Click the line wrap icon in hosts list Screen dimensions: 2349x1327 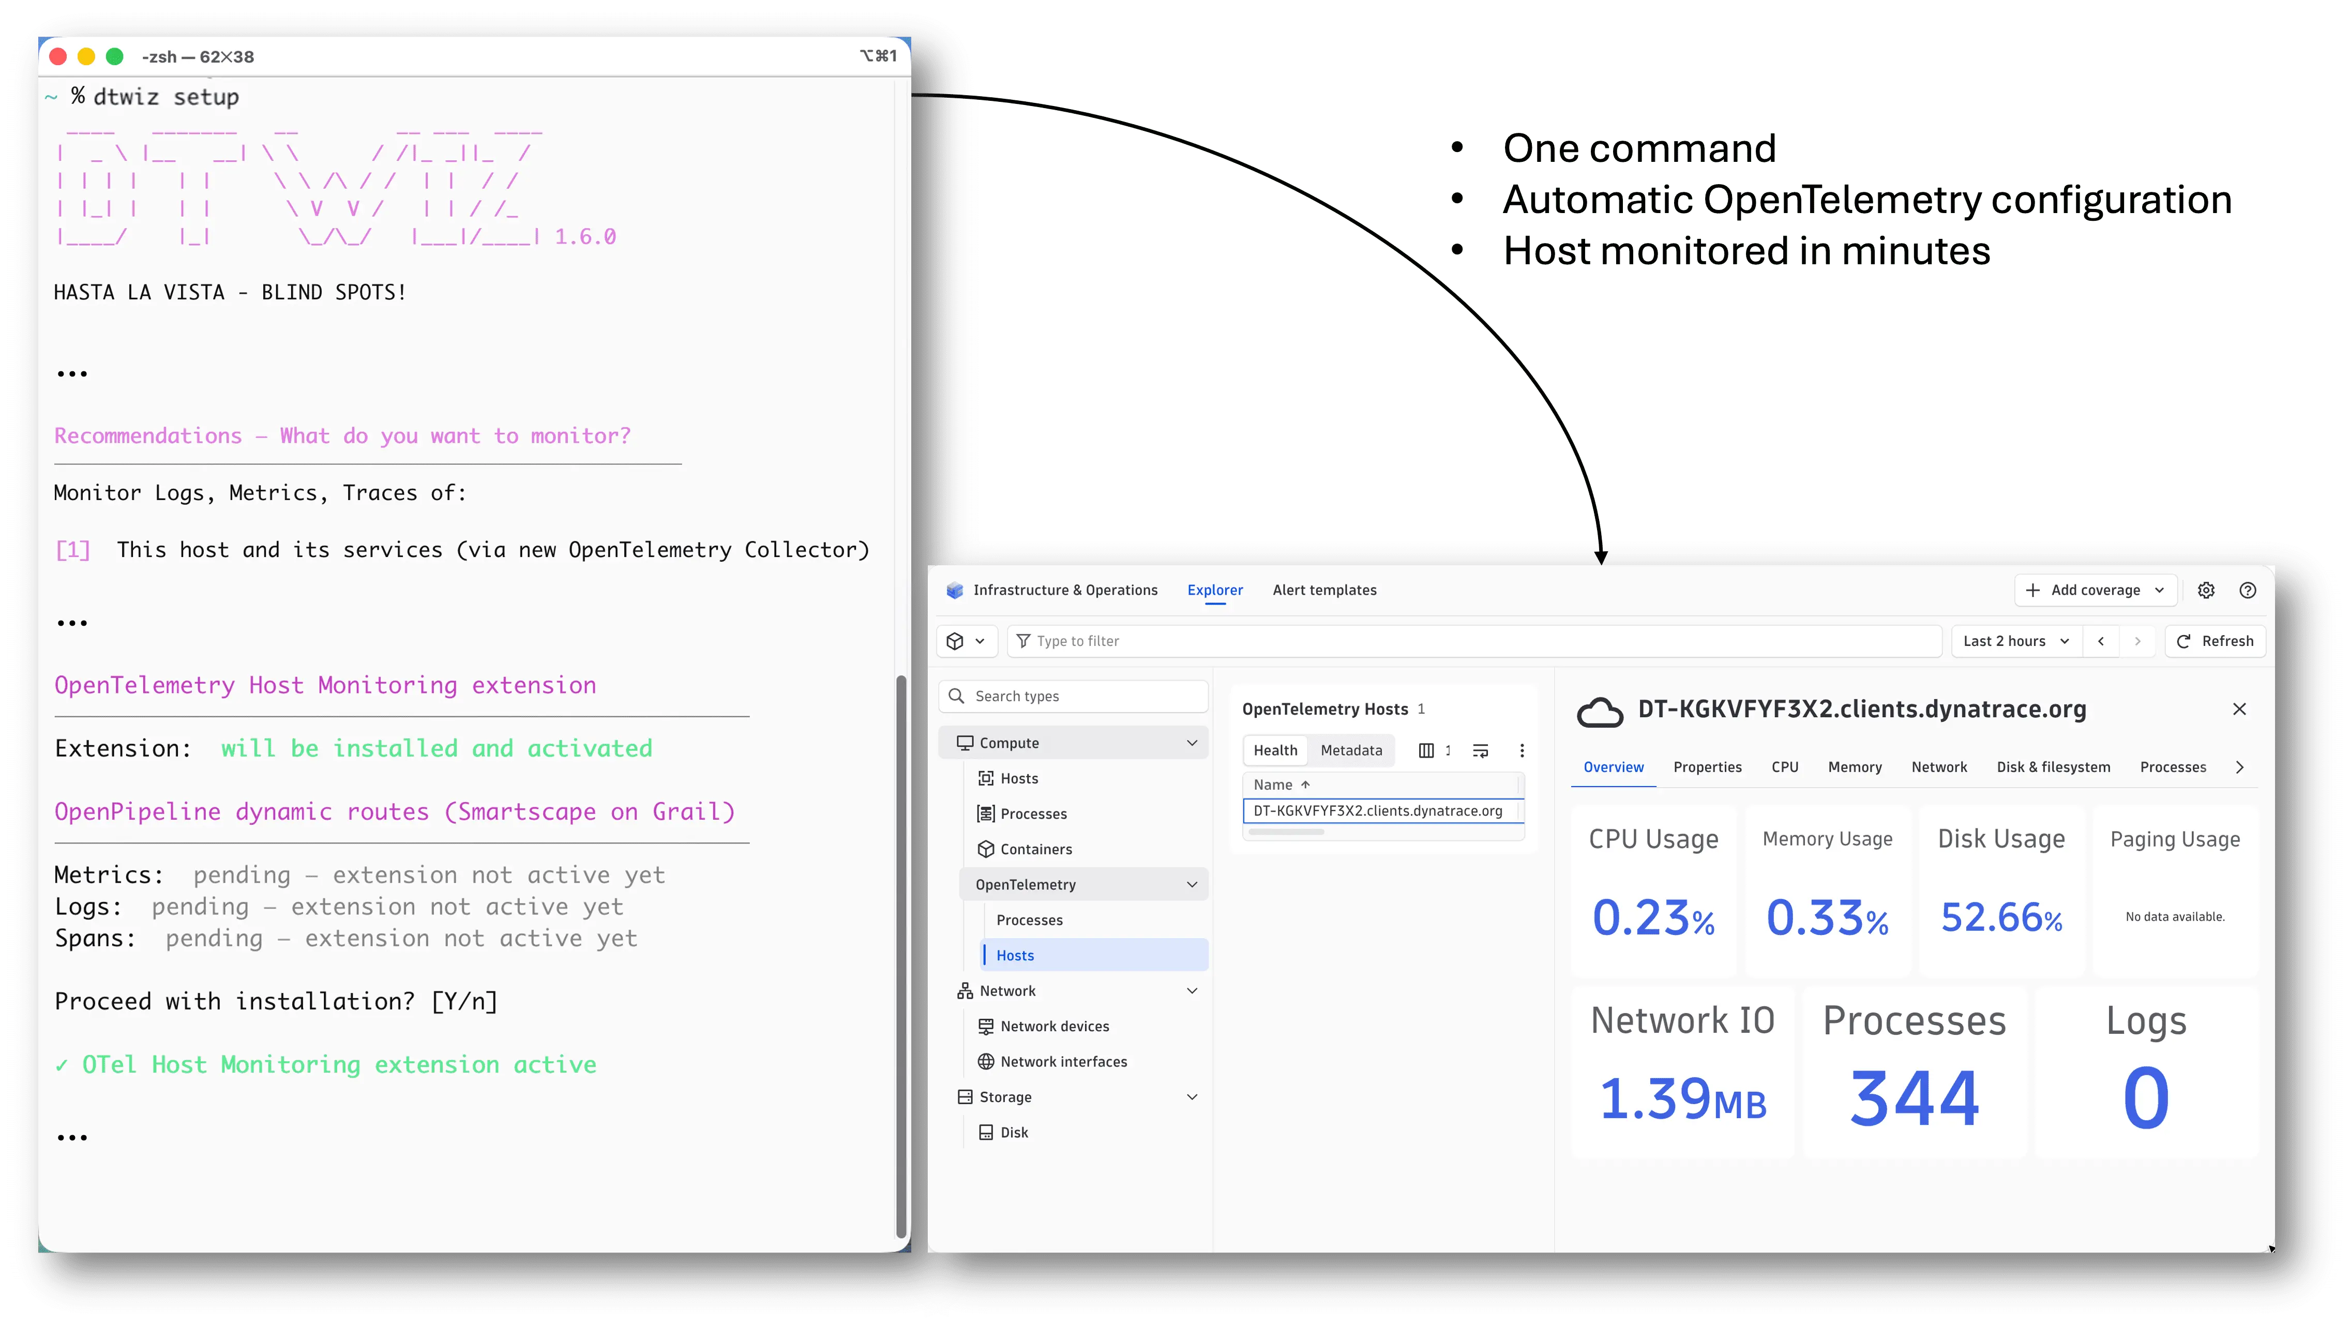coord(1480,750)
